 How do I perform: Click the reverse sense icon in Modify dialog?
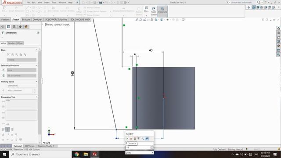tap(138, 139)
